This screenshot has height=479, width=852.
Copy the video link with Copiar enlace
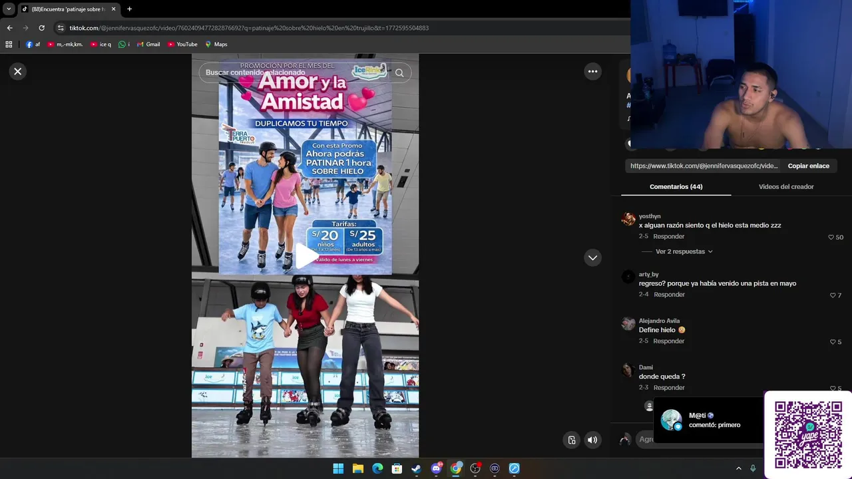[808, 166]
